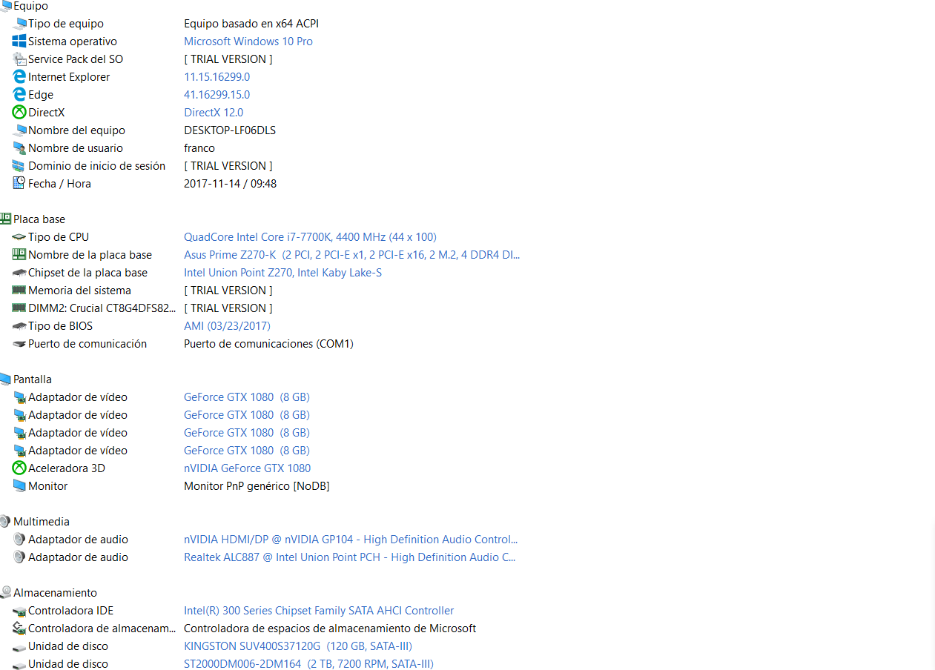Select the Equipo section header
935x670 pixels.
click(x=30, y=6)
